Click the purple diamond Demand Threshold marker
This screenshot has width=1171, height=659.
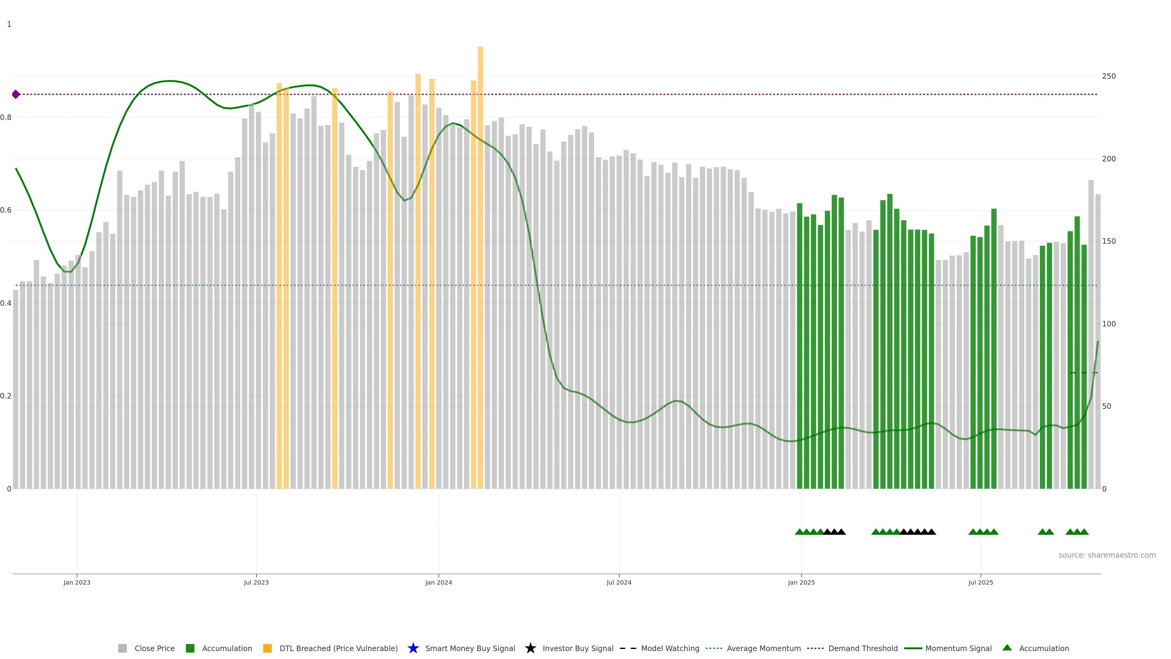coord(16,94)
